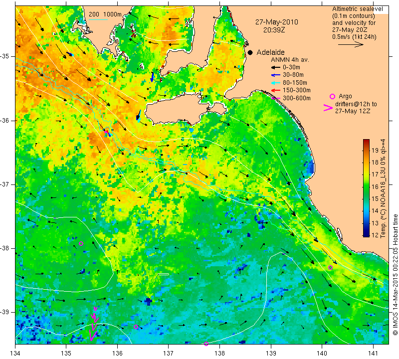The height and width of the screenshot is (359, 399).
Task: Click the '(0.1m contours)' legend text
Action: pyautogui.click(x=354, y=16)
